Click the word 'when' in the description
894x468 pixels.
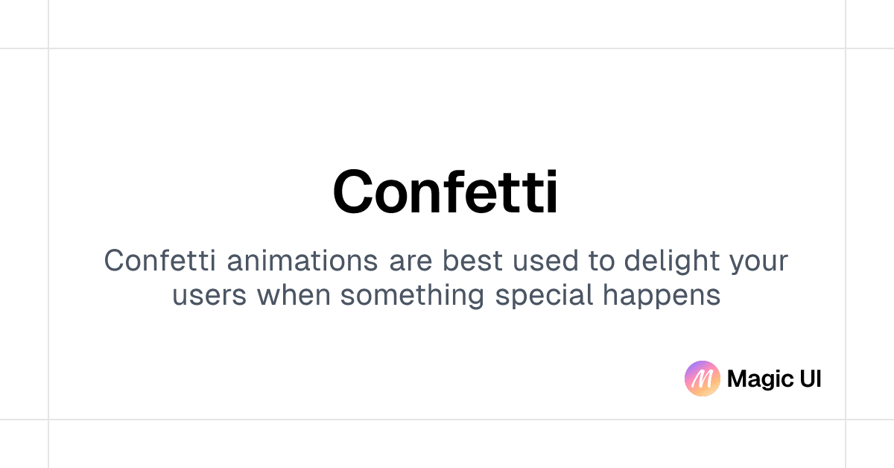tap(294, 295)
